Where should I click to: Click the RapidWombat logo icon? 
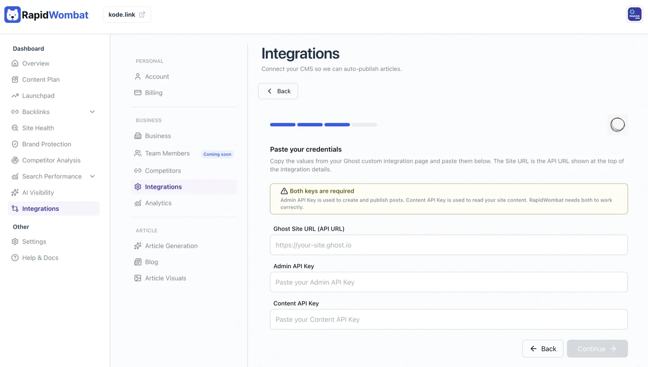click(x=13, y=15)
